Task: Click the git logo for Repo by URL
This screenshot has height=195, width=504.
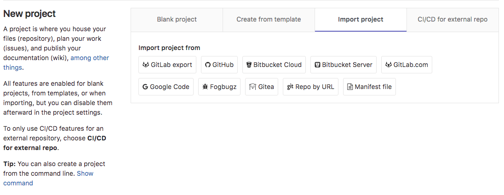Action: 290,87
